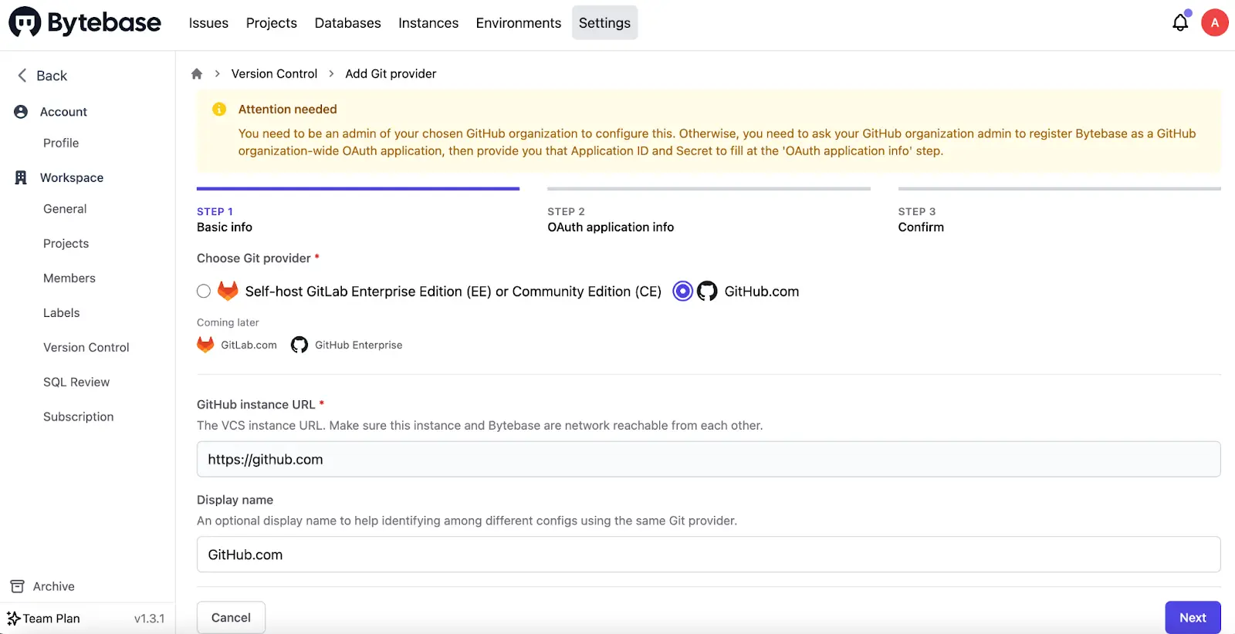Open Members settings
The image size is (1235, 634).
[69, 278]
